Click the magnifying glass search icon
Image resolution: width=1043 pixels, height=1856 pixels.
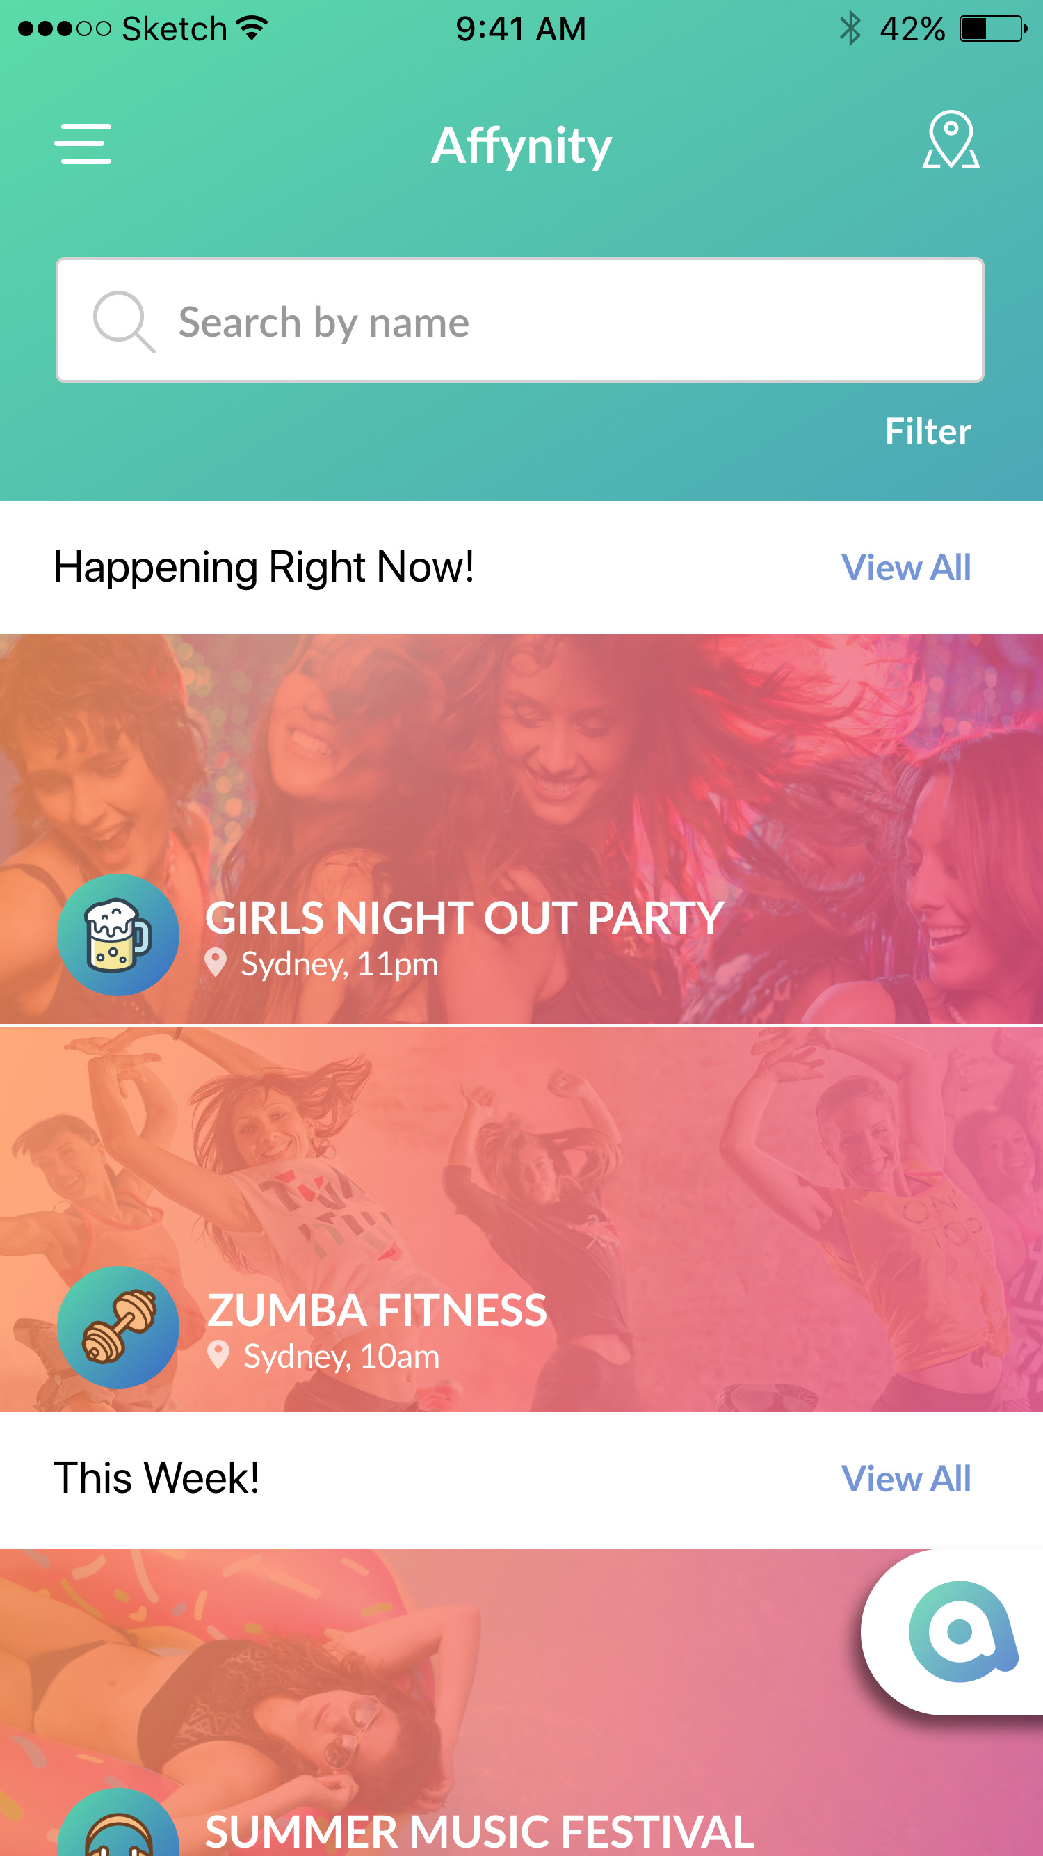coord(124,321)
